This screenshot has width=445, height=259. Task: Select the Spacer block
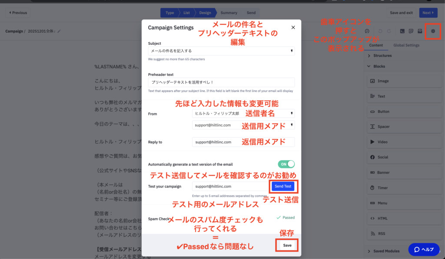point(404,127)
